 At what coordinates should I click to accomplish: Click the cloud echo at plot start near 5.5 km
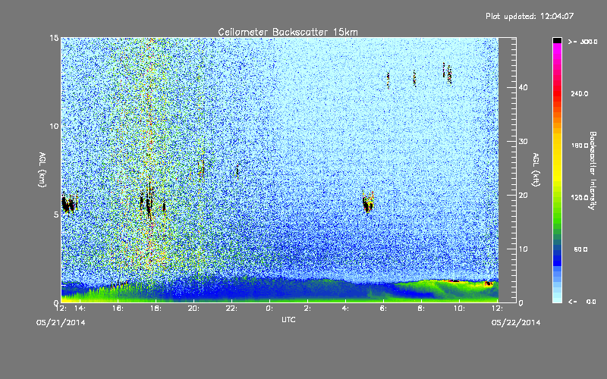click(69, 204)
